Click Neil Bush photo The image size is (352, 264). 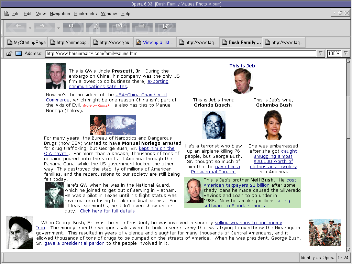click(x=194, y=190)
